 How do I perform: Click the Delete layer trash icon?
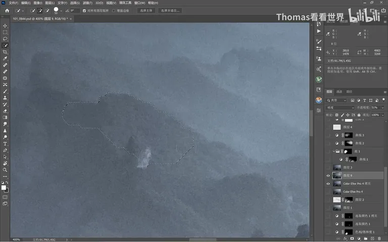point(379,238)
